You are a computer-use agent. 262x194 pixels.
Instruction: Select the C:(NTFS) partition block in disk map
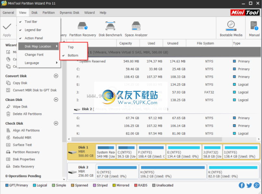click(x=126, y=152)
